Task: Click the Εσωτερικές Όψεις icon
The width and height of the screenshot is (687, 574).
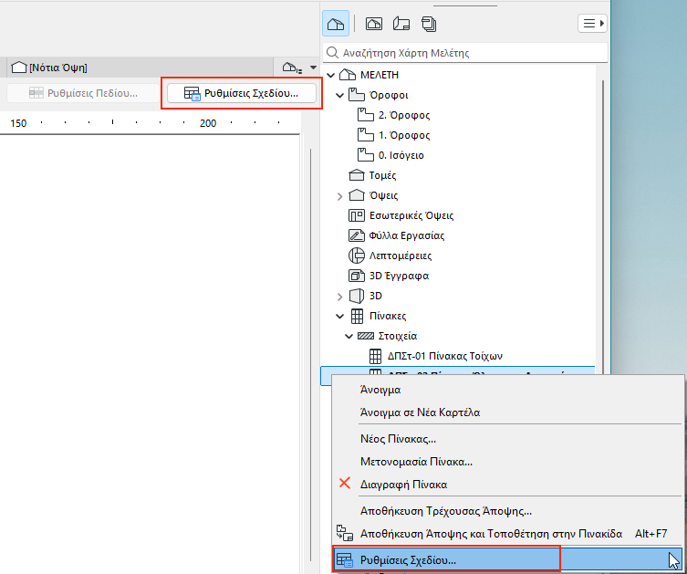Action: (x=356, y=215)
